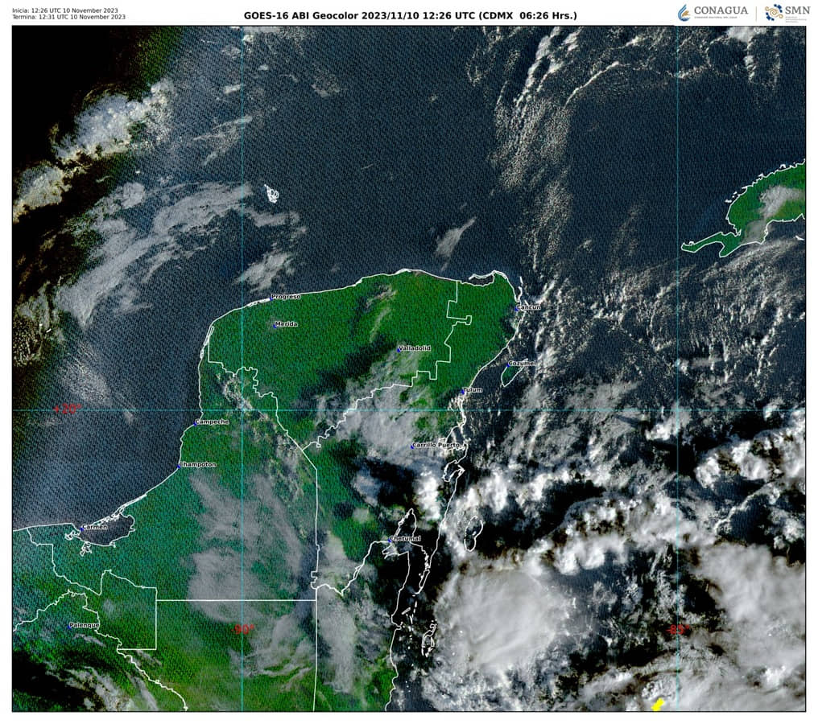
Task: Click the Palenque city label
Action: [85, 625]
